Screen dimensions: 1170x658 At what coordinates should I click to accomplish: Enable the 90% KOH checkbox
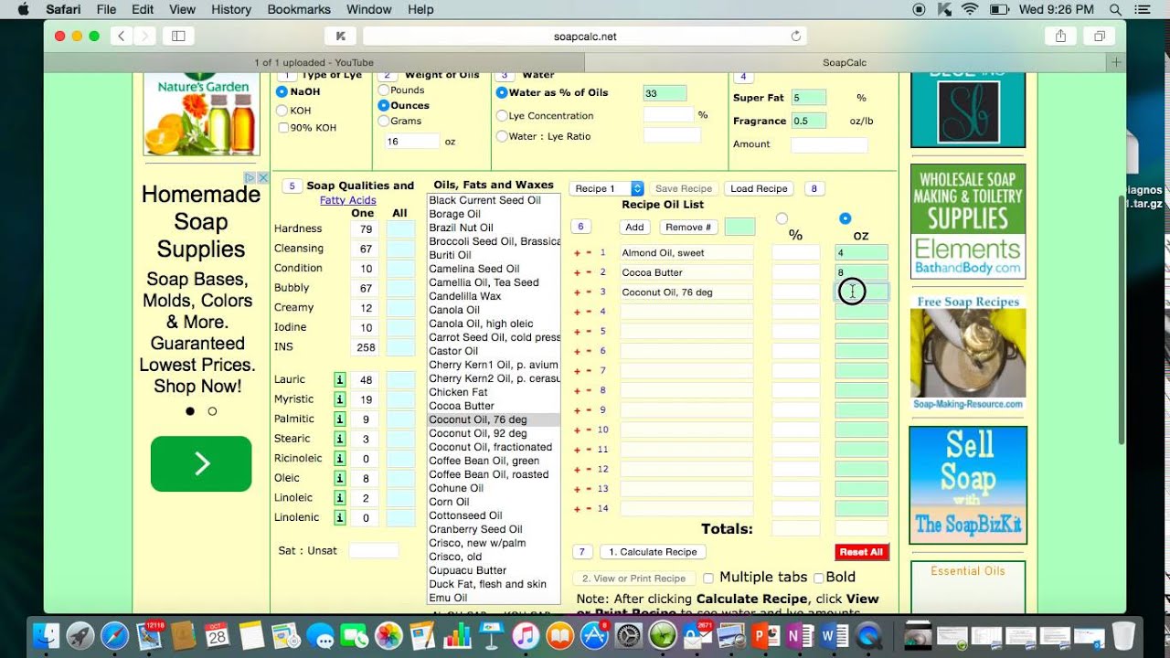(283, 128)
